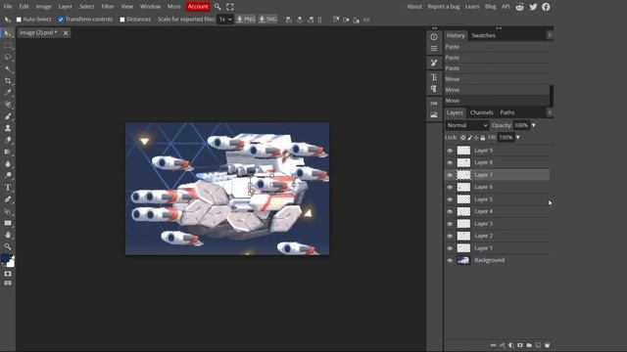627x352 pixels.
Task: Hide Layer 3 with eye icon
Action: (x=450, y=224)
